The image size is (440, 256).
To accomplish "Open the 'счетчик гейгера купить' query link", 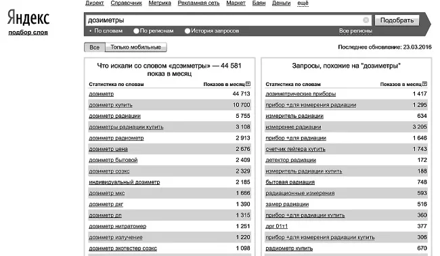I will click(x=296, y=149).
